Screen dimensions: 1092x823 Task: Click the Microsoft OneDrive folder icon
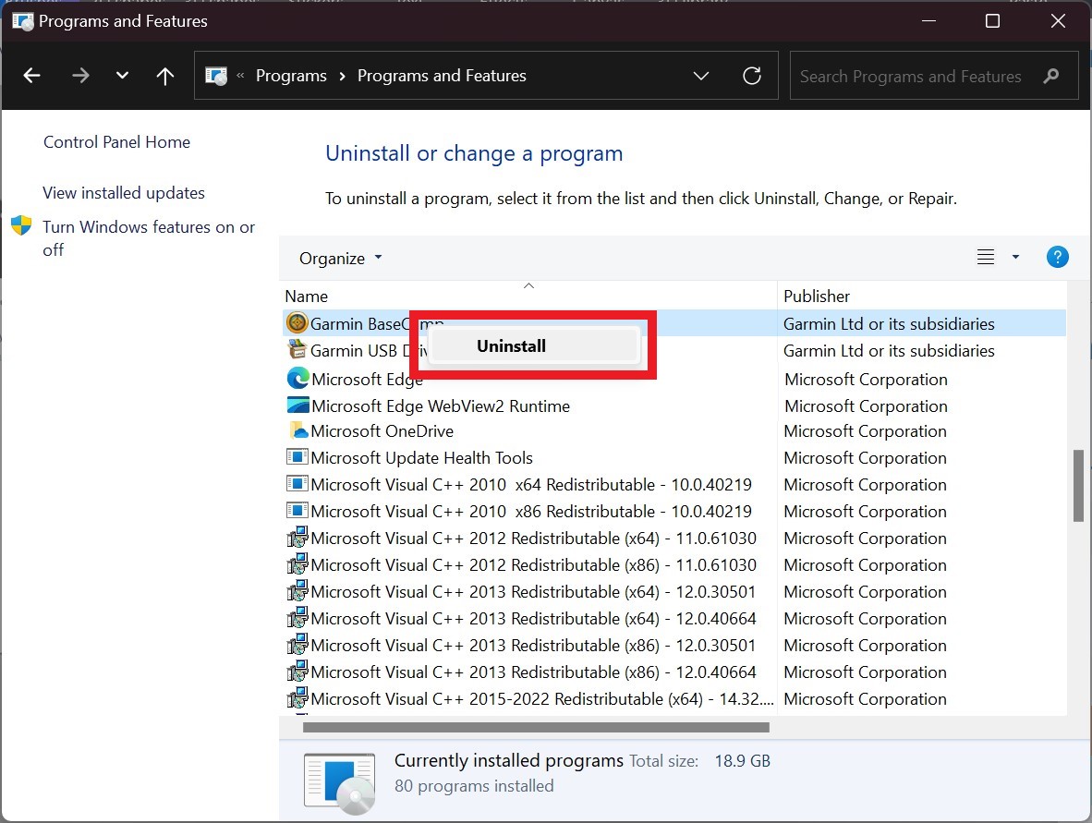[298, 430]
